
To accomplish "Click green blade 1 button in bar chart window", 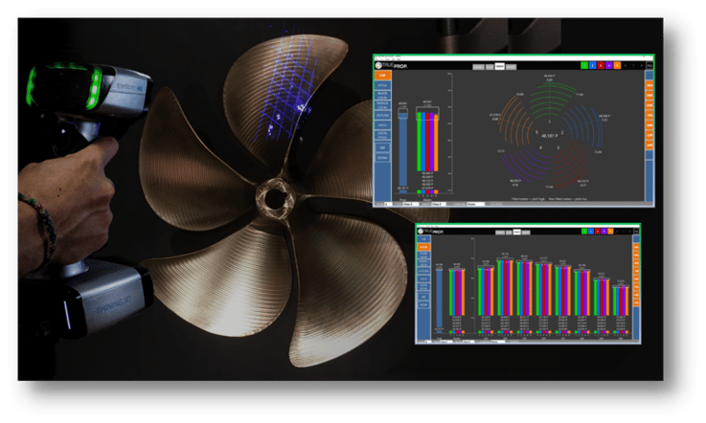I will (583, 233).
